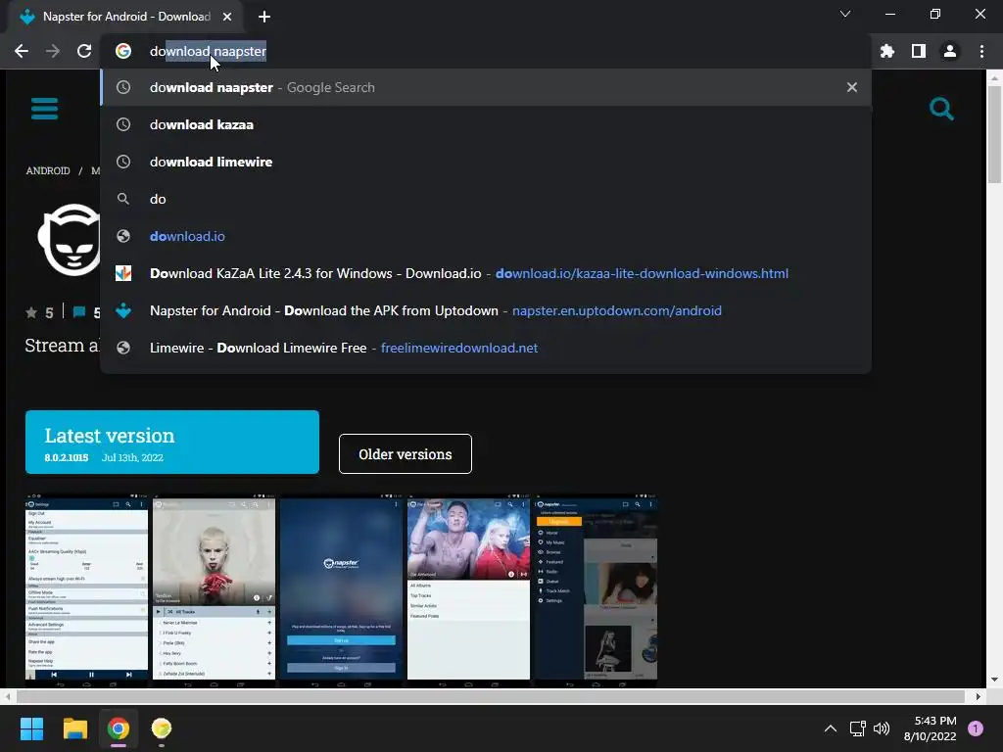Viewport: 1003px width, 752px height.
Task: Click the Napster cat logo
Action: [x=70, y=240]
